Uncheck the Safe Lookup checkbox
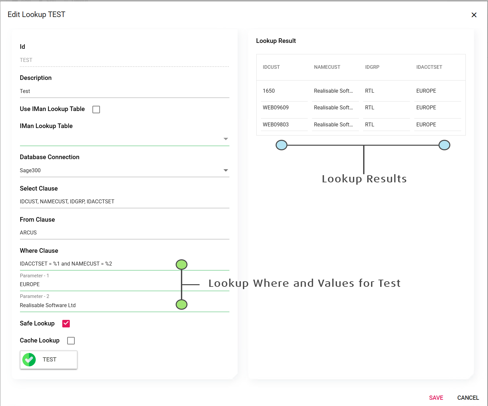This screenshot has width=488, height=406. coord(66,323)
